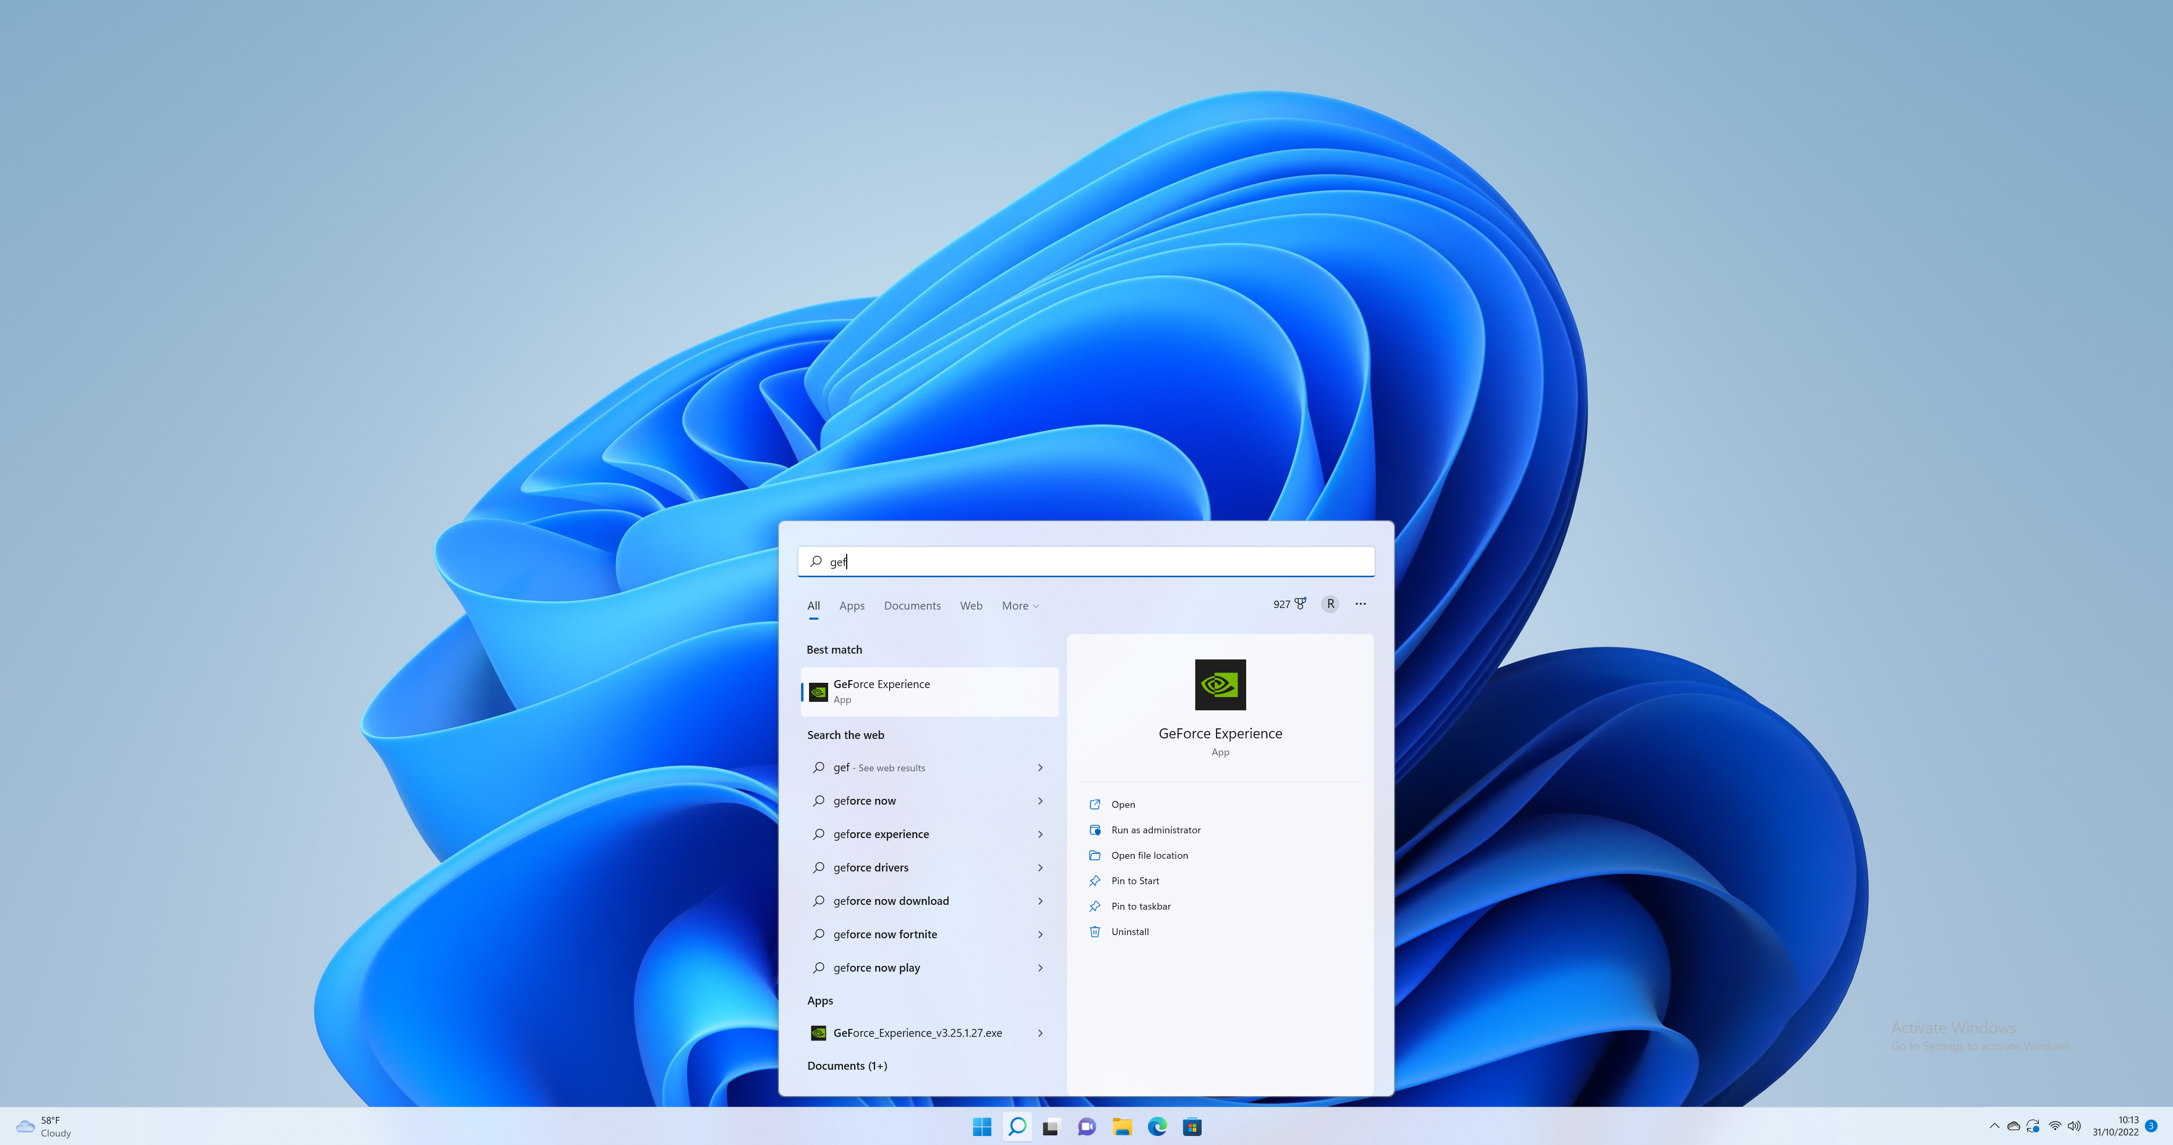This screenshot has height=1145, width=2173.
Task: Expand arrow next to 'geforce experience' suggestion
Action: tap(1040, 834)
